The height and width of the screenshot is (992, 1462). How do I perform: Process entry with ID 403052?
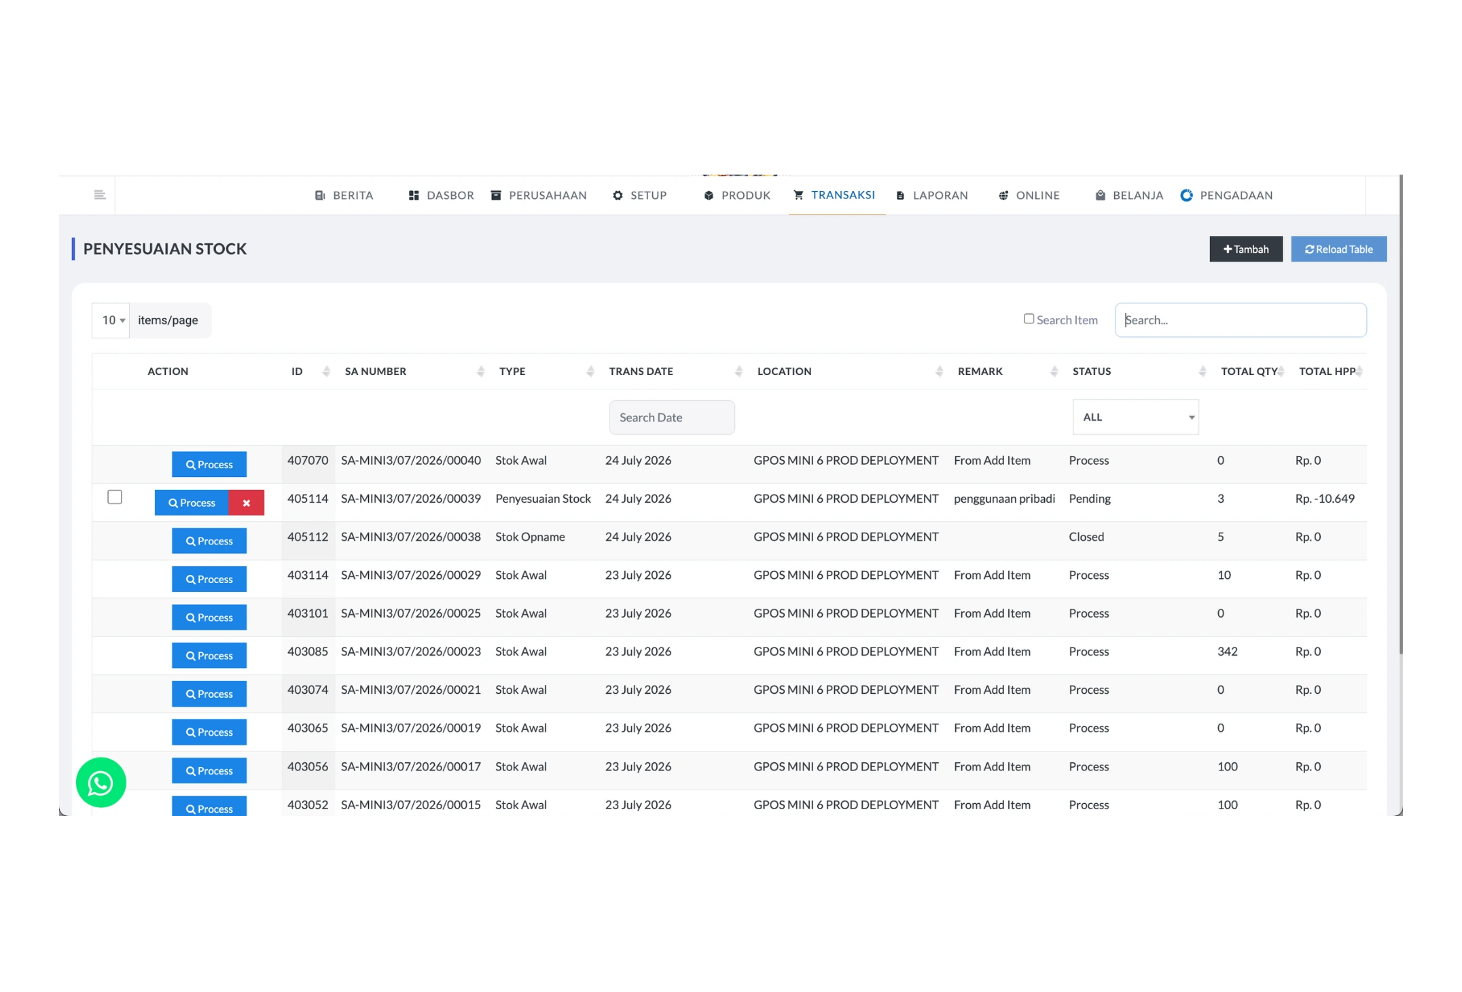209,807
